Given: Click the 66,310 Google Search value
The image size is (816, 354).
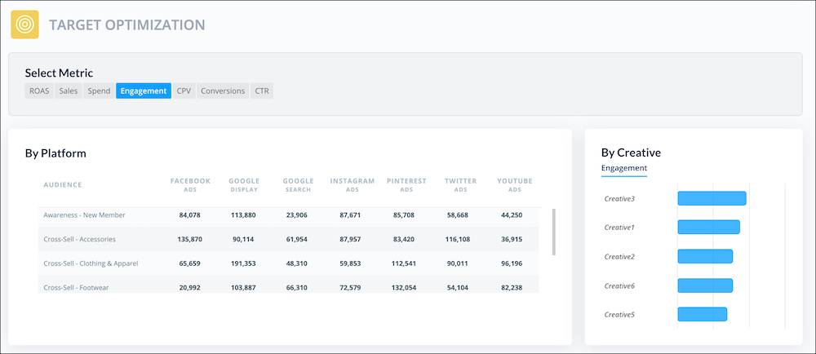Looking at the screenshot, I should (297, 287).
